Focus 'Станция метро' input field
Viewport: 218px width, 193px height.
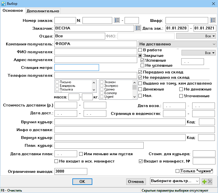[x=77, y=68]
